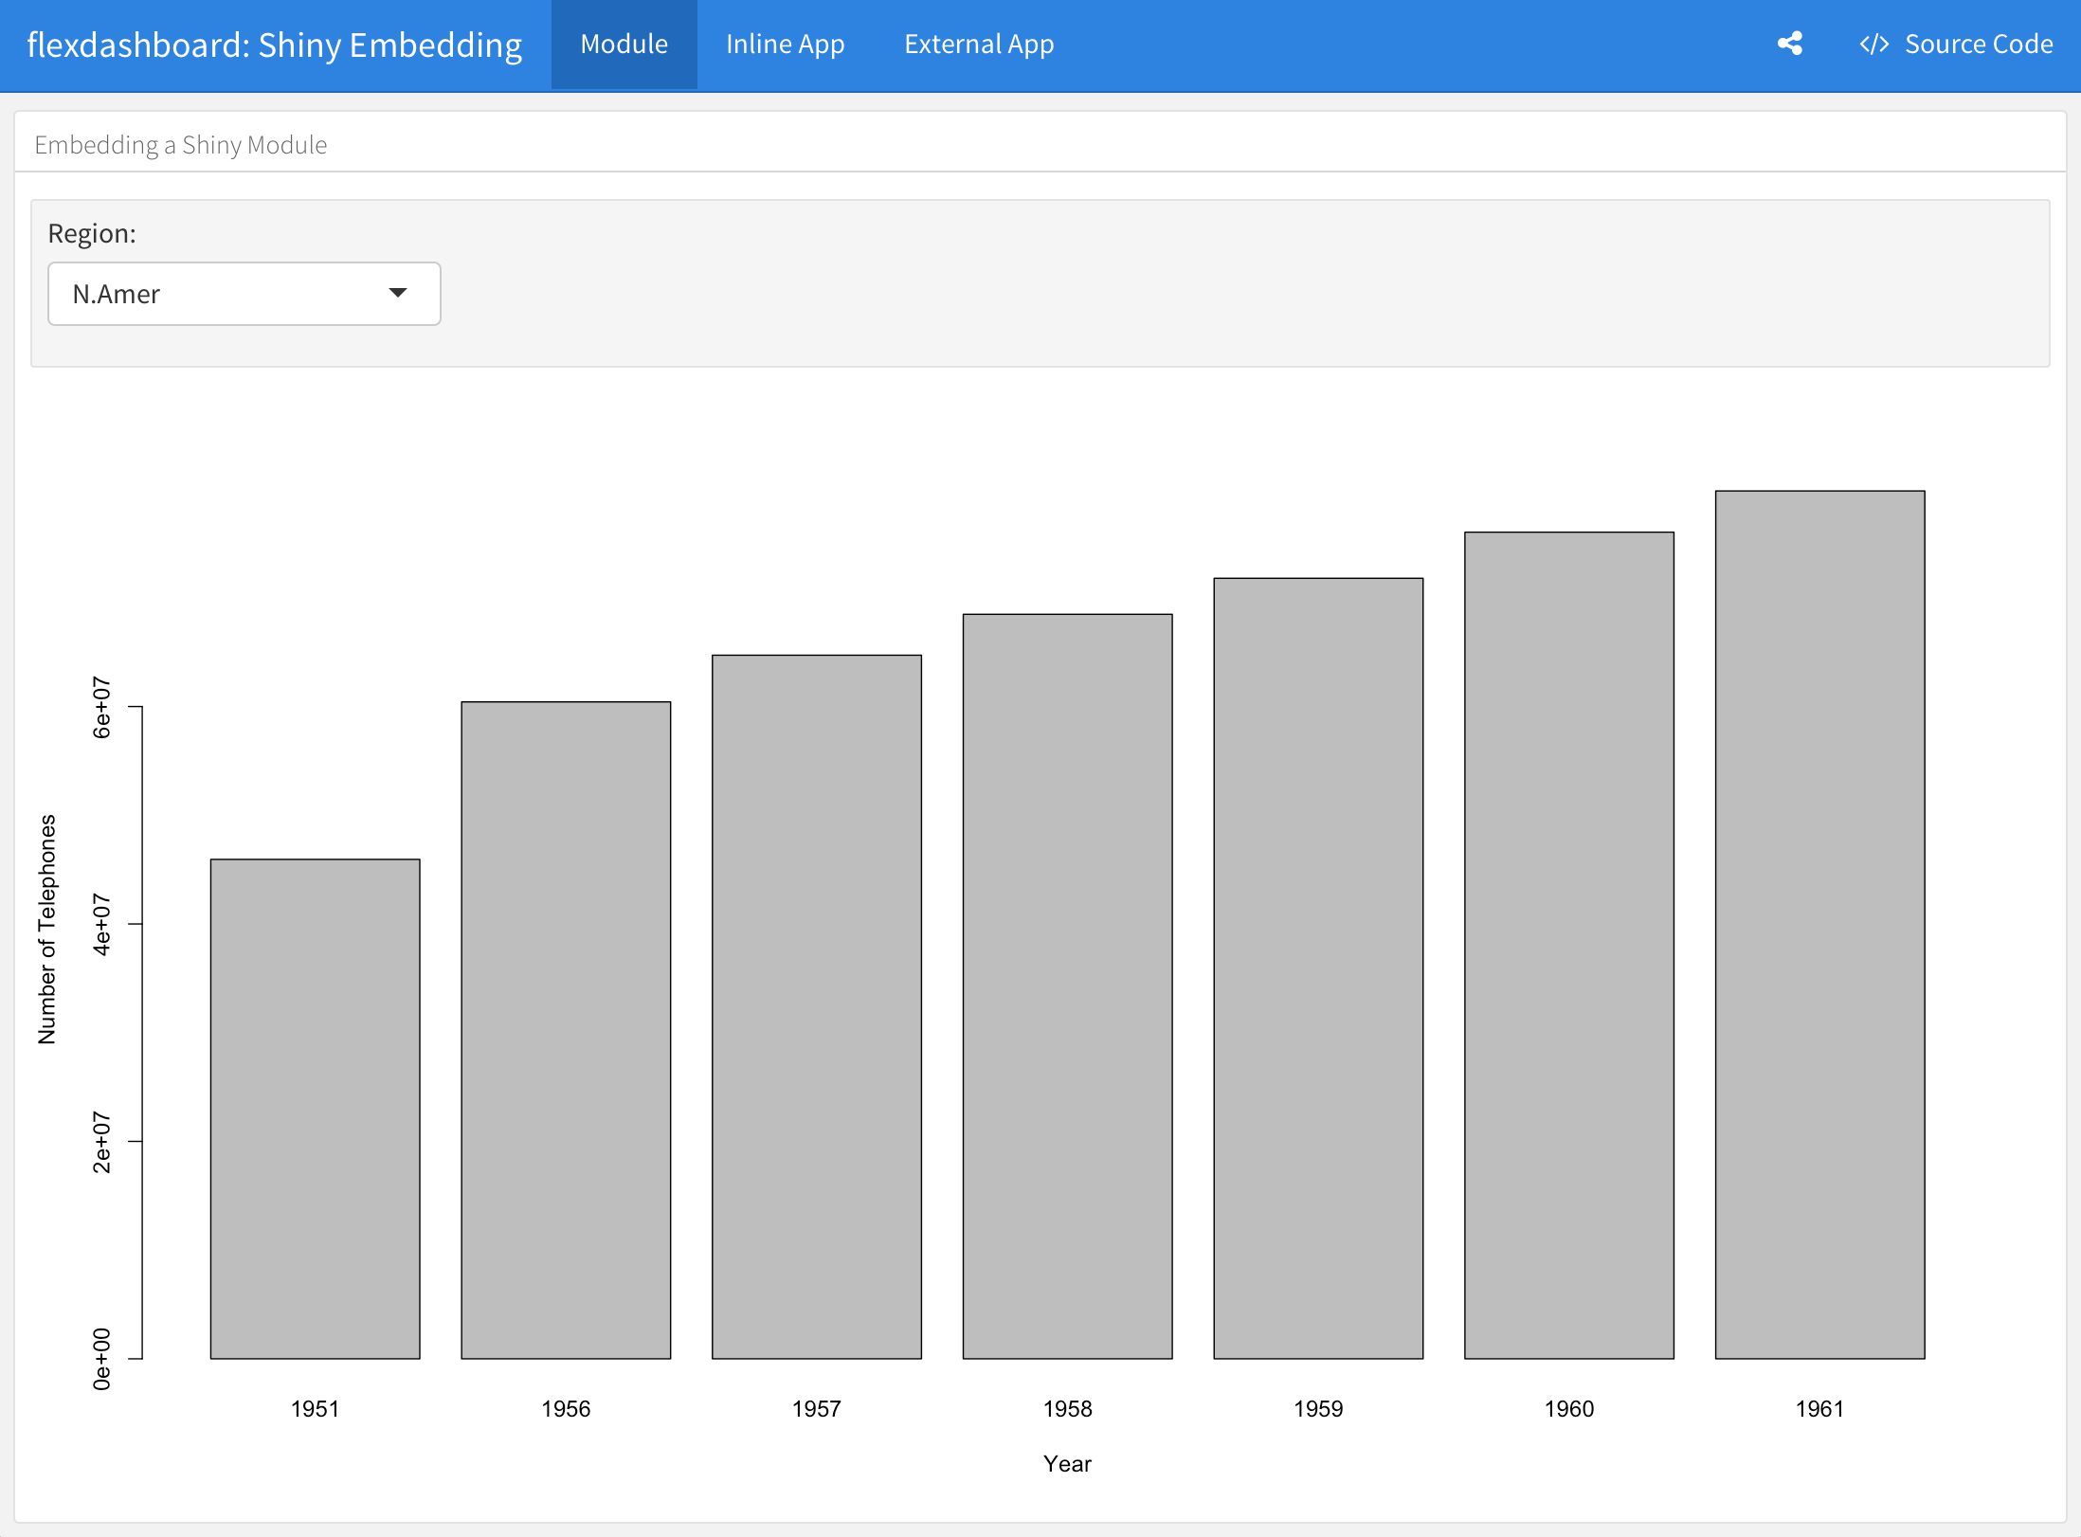The height and width of the screenshot is (1537, 2081).
Task: Switch to the Inline App tab
Action: [x=785, y=45]
